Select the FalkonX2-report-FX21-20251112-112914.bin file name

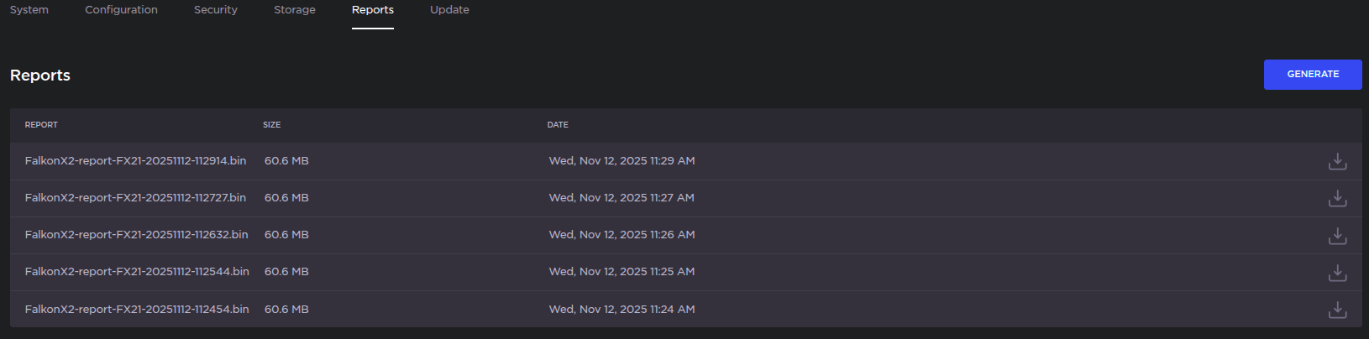[x=135, y=161]
